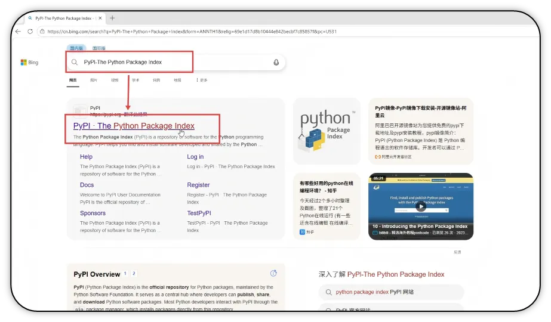Click the 知乎 source label under the card
Viewport: 551px width, 322px height.
click(x=307, y=232)
